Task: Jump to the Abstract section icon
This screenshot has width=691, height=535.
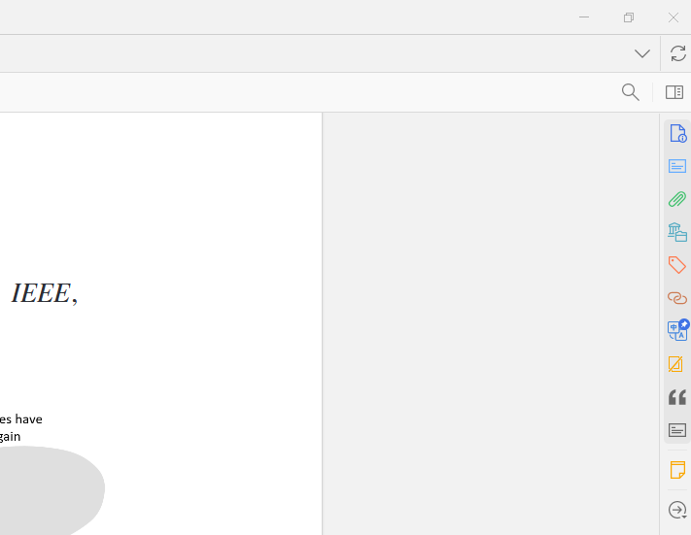Action: point(677,166)
